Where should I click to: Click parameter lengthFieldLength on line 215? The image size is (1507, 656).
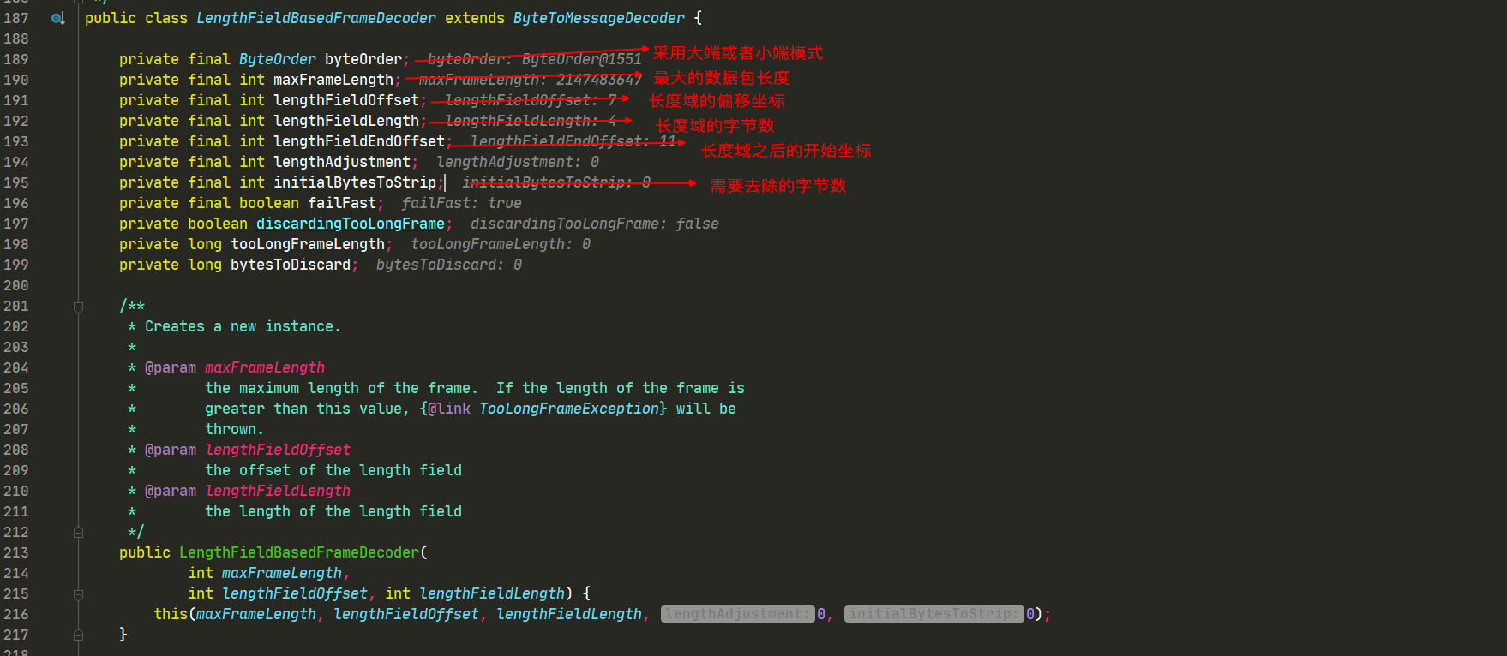492,593
